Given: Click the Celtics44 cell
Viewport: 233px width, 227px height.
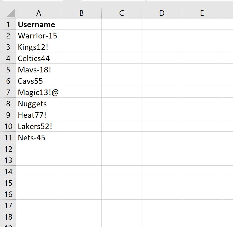Looking at the screenshot, I should click(39, 58).
